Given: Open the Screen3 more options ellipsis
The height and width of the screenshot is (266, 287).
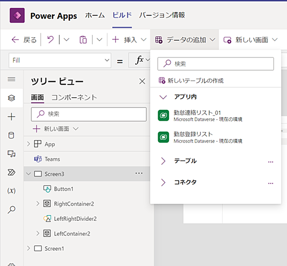Looking at the screenshot, I should tap(139, 173).
